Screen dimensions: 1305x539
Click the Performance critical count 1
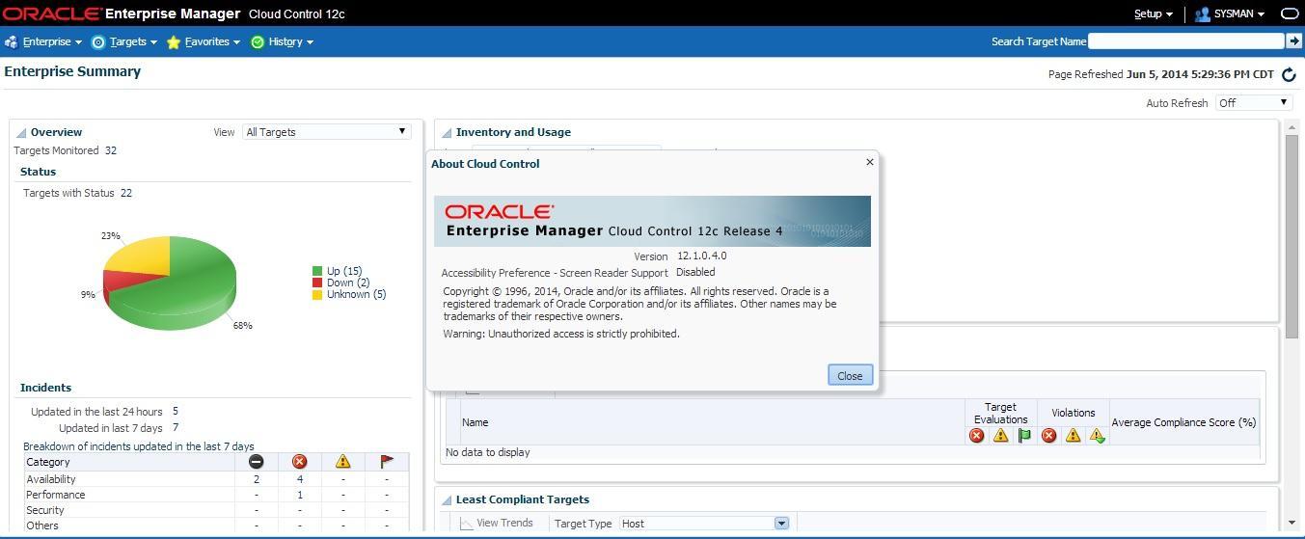click(x=300, y=495)
